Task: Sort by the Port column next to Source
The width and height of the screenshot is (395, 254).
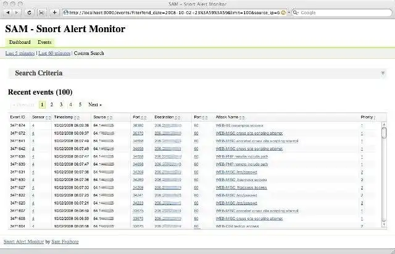Action: (x=143, y=117)
